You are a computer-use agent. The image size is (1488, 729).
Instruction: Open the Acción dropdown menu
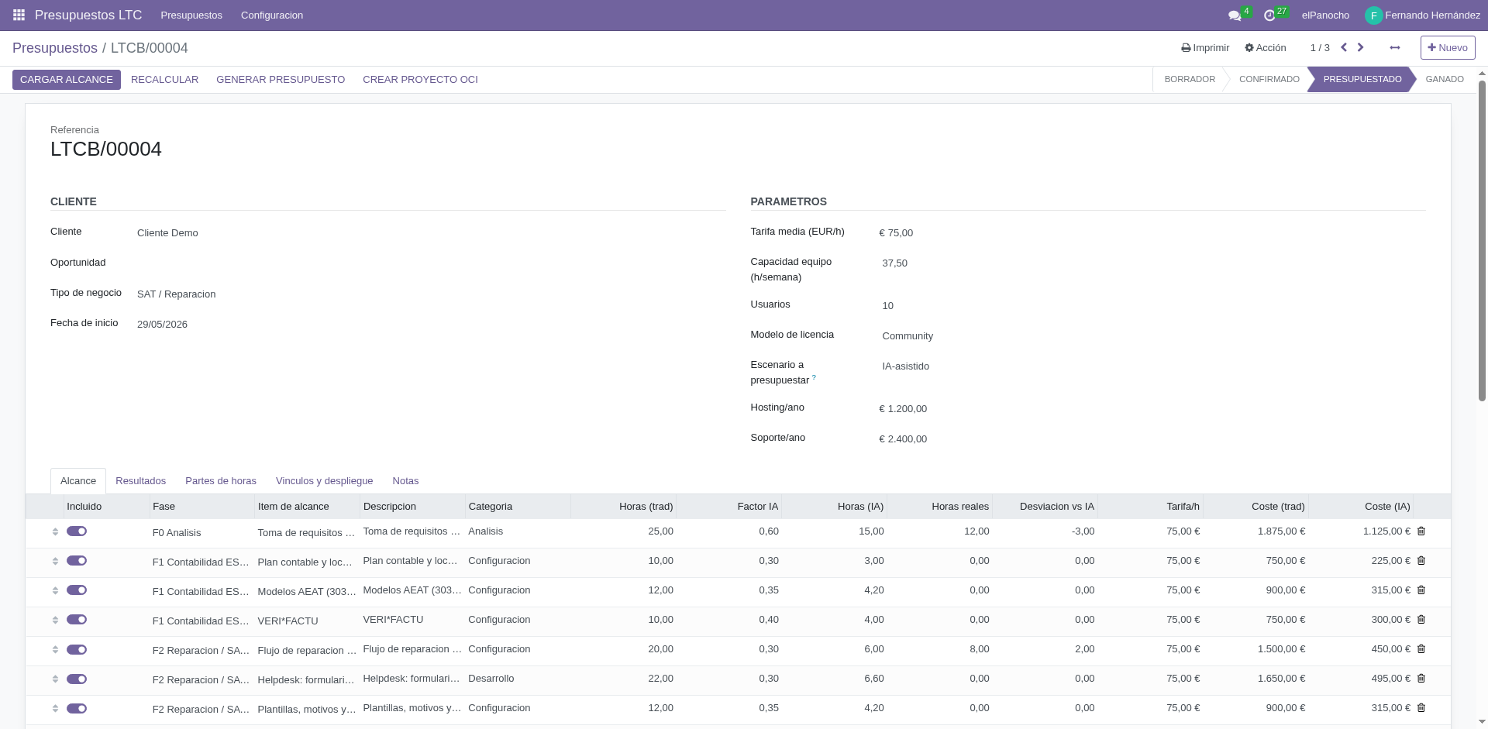pos(1266,48)
